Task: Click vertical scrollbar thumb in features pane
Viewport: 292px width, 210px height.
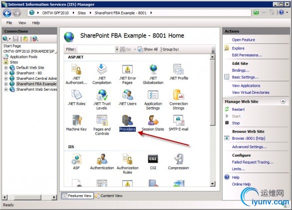Action: 212,92
